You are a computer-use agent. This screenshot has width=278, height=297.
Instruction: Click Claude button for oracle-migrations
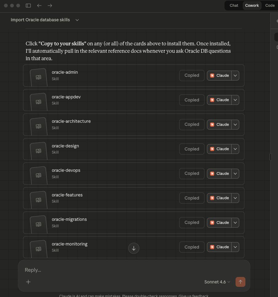[219, 223]
